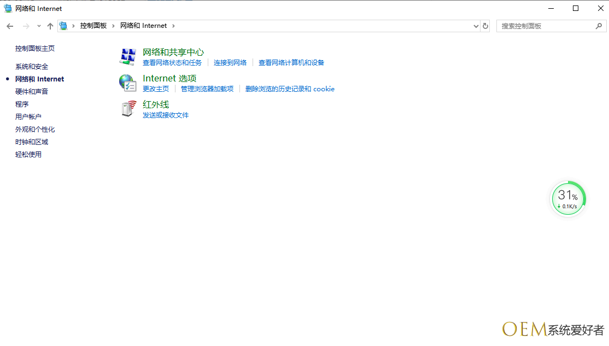609x346 pixels.
Task: Click the Infrared device icon
Action: click(127, 109)
